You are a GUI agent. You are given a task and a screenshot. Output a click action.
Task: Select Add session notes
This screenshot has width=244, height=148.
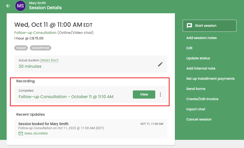click(x=201, y=38)
